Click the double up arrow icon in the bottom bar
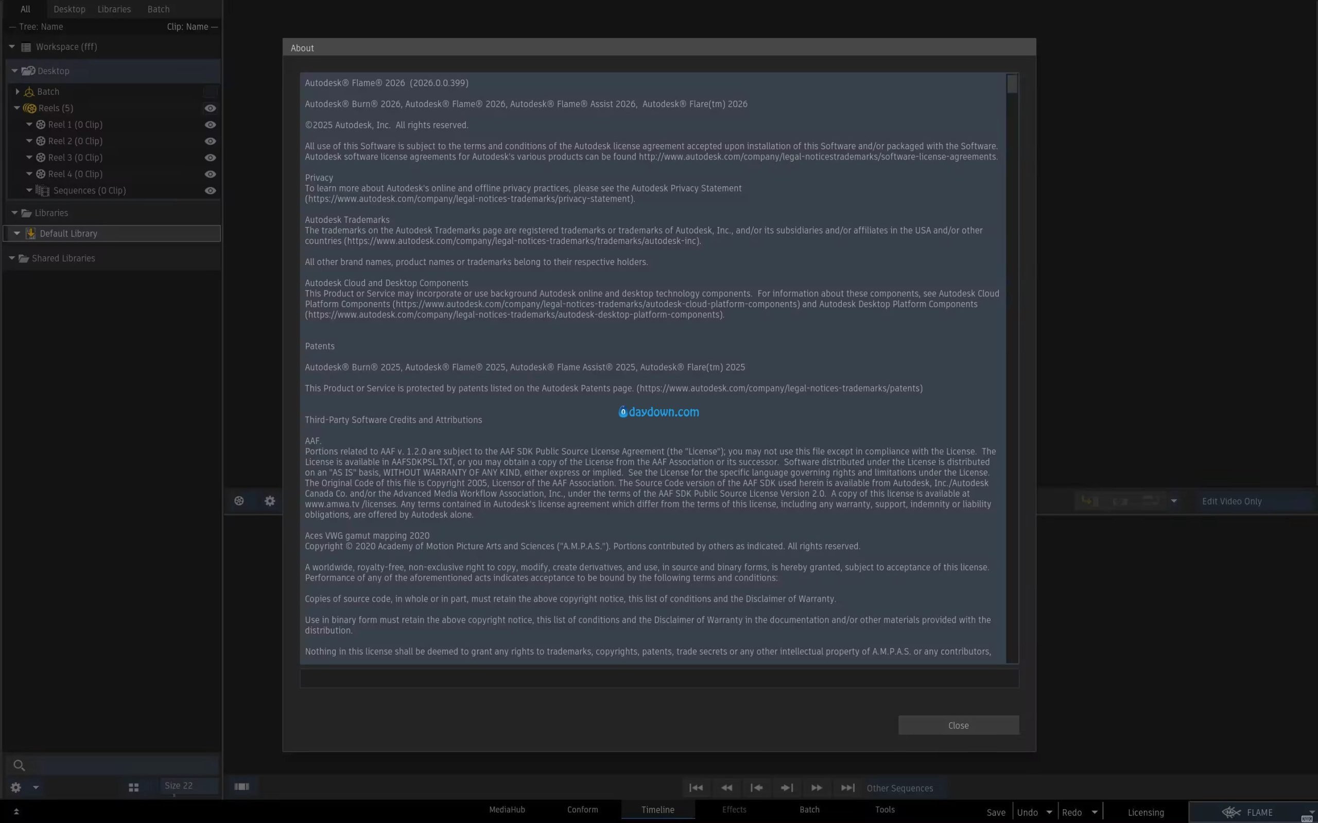 [x=16, y=812]
